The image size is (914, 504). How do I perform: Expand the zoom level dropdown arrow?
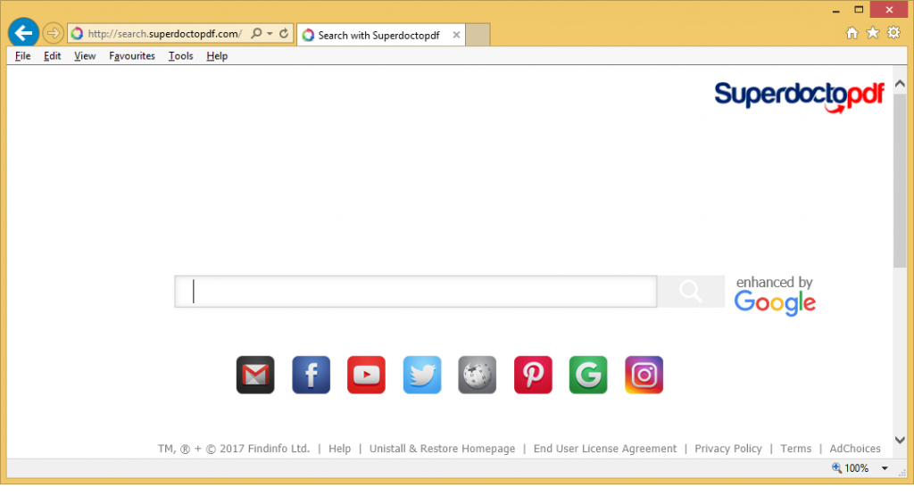pos(885,468)
